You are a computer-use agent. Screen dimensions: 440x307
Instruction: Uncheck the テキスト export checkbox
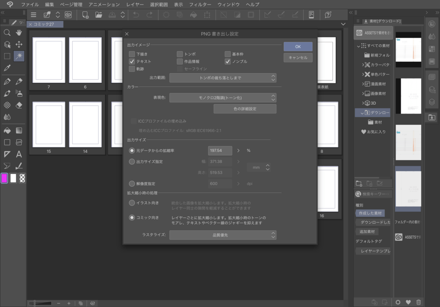point(132,60)
